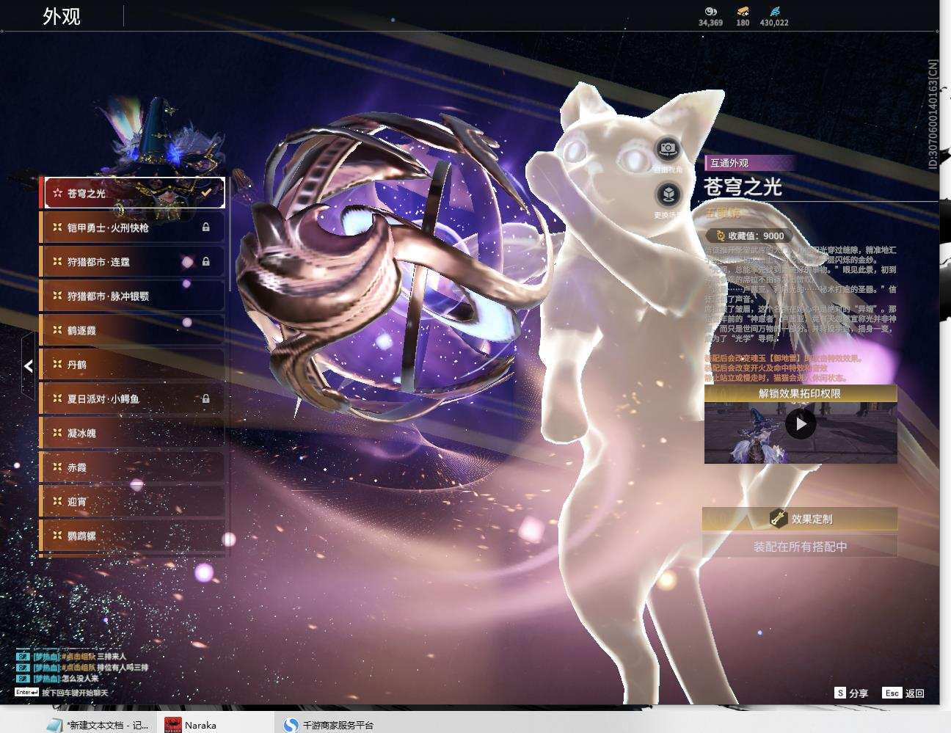Click the 苍穹之光 heading in the detail panel

coord(743,187)
